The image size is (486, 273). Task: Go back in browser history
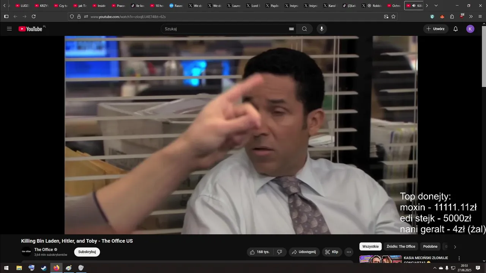(x=16, y=17)
